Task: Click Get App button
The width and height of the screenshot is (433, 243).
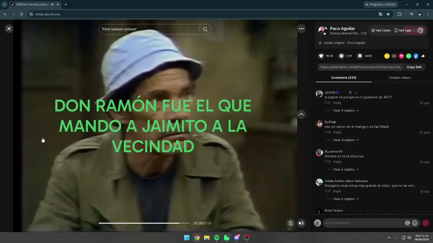Action: 403,30
